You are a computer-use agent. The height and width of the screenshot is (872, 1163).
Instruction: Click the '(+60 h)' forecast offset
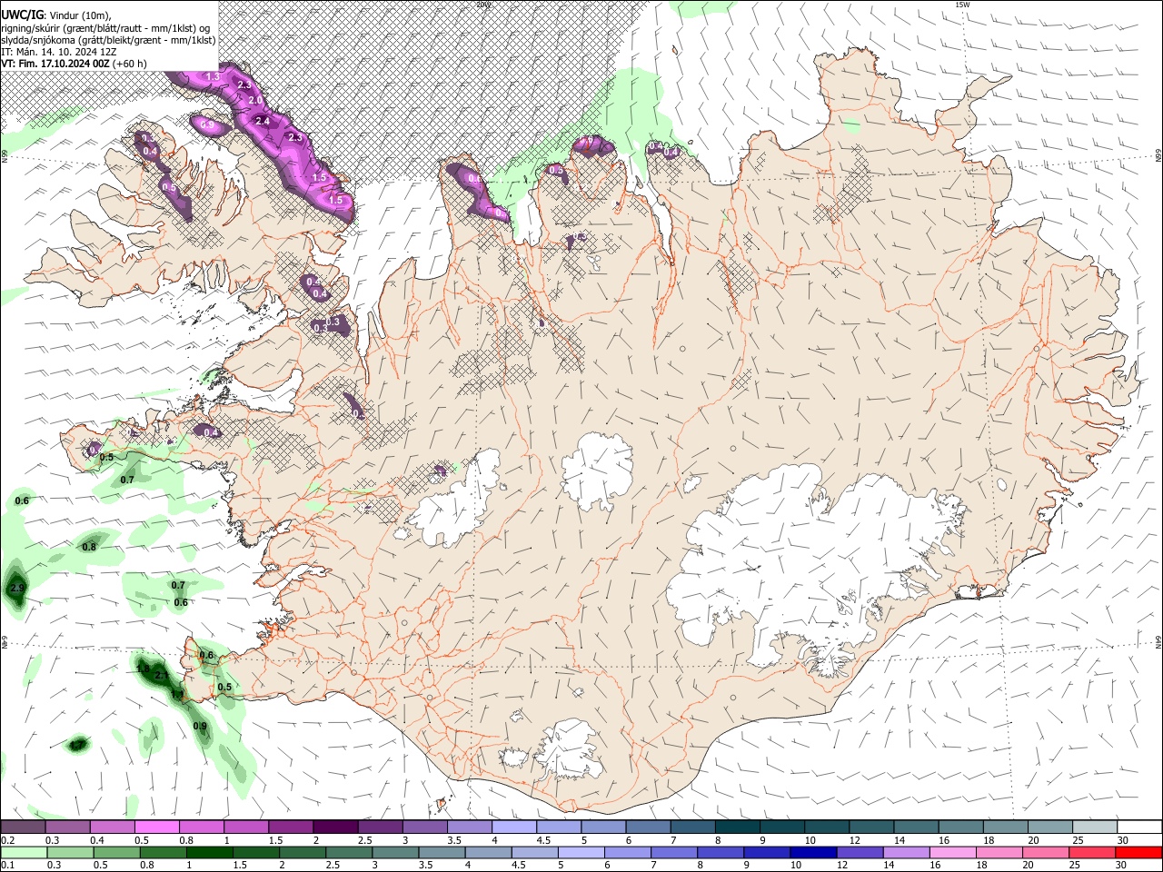pos(130,64)
